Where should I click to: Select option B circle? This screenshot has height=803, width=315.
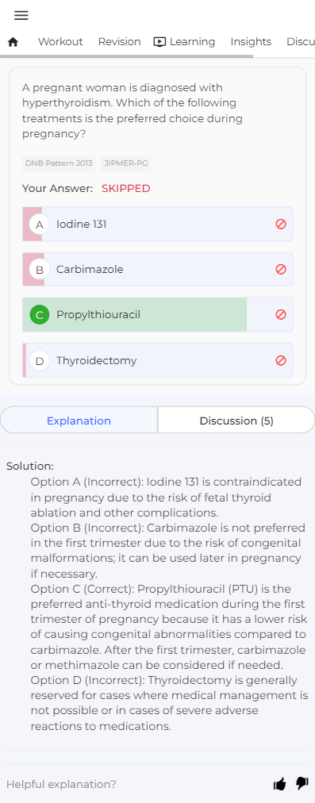point(40,269)
